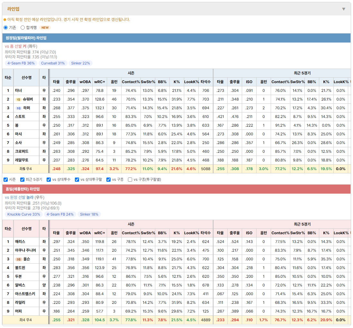
Task: Enable the vs 구종(투구팔별) checkbox
Action: click(x=130, y=179)
